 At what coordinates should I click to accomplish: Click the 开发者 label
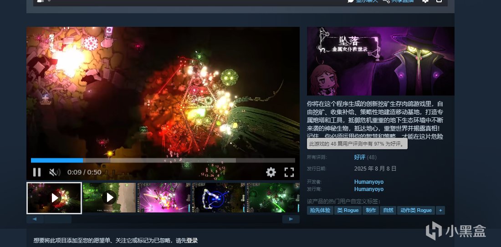click(314, 182)
